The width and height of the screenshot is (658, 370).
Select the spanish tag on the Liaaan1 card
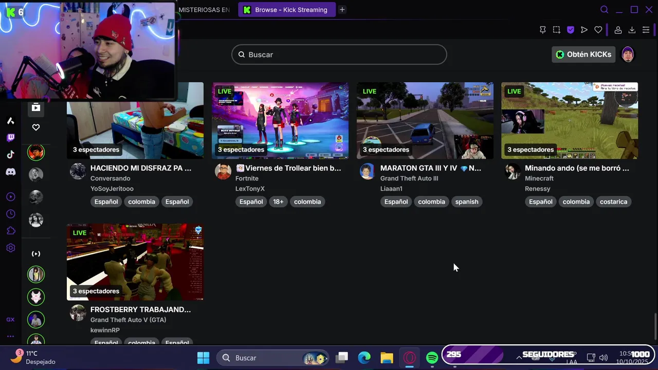point(467,201)
